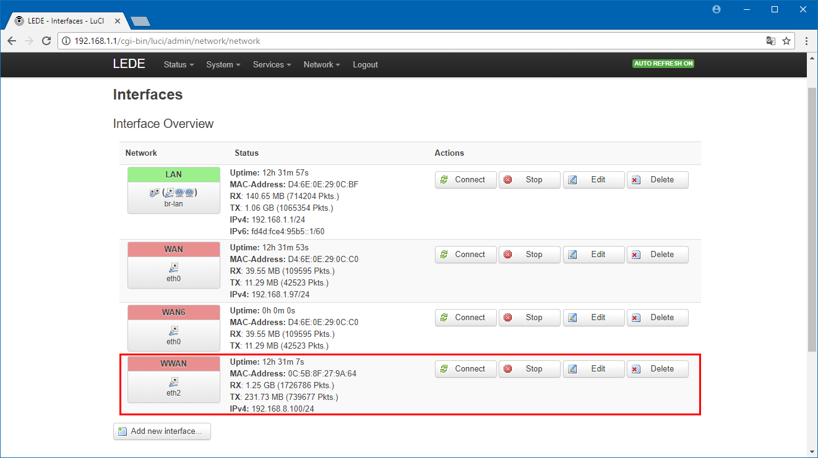Delete the WAN6 interface

658,318
